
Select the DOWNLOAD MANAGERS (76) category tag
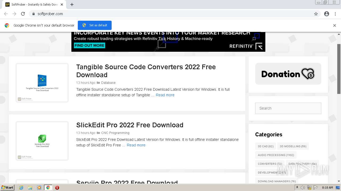277,181
